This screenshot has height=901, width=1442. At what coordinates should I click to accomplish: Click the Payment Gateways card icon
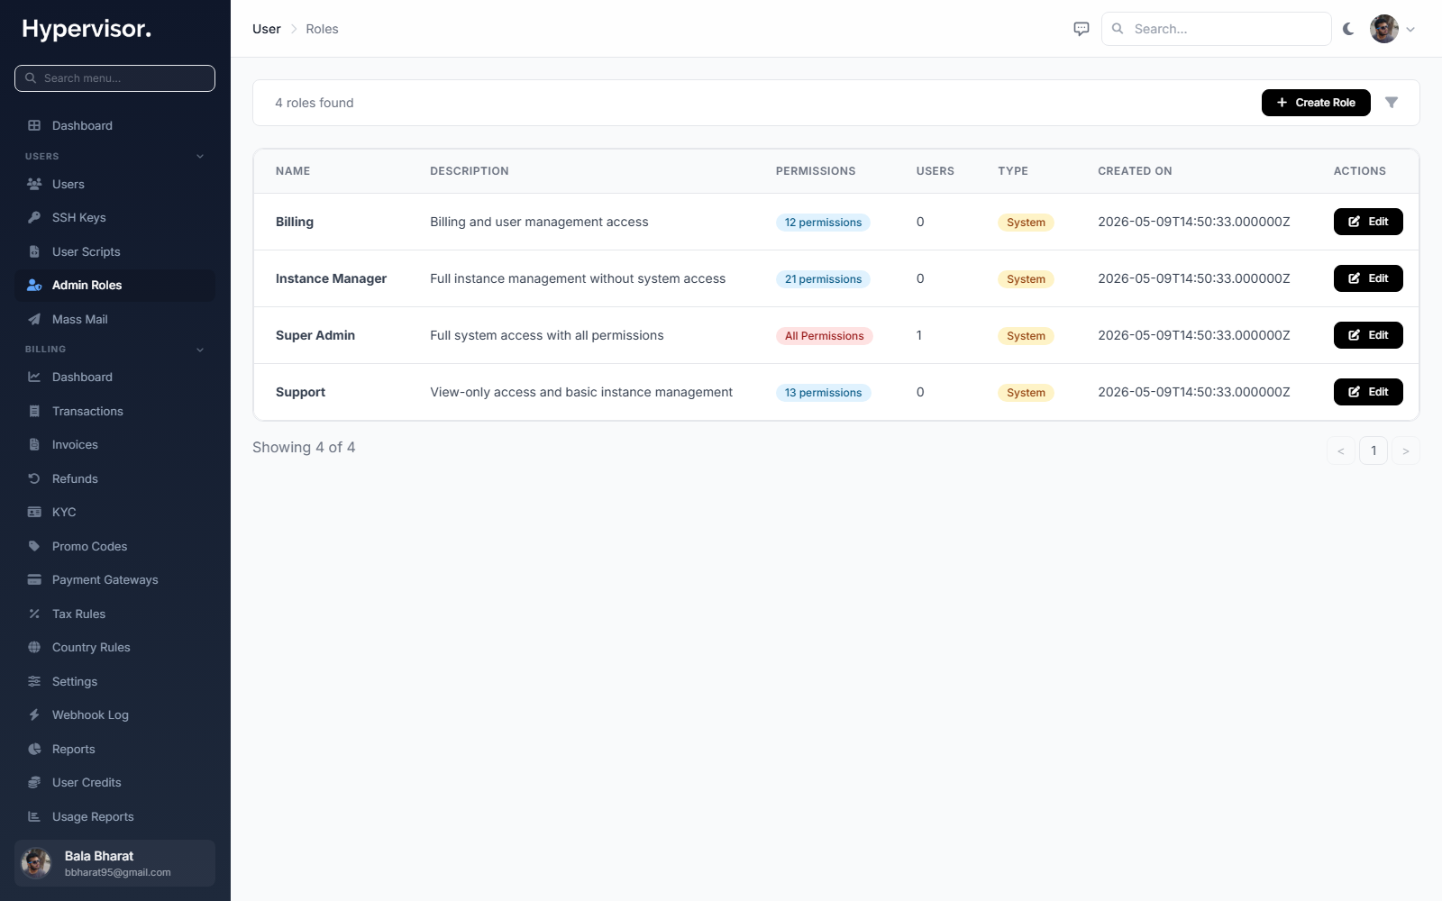tap(34, 579)
